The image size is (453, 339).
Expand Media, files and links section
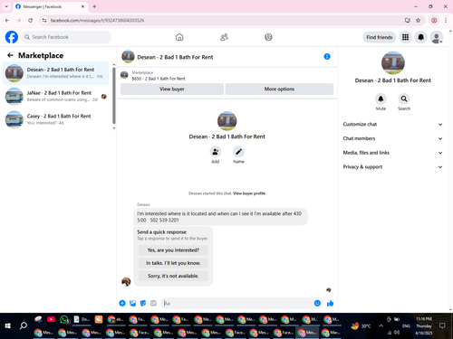[x=393, y=153]
